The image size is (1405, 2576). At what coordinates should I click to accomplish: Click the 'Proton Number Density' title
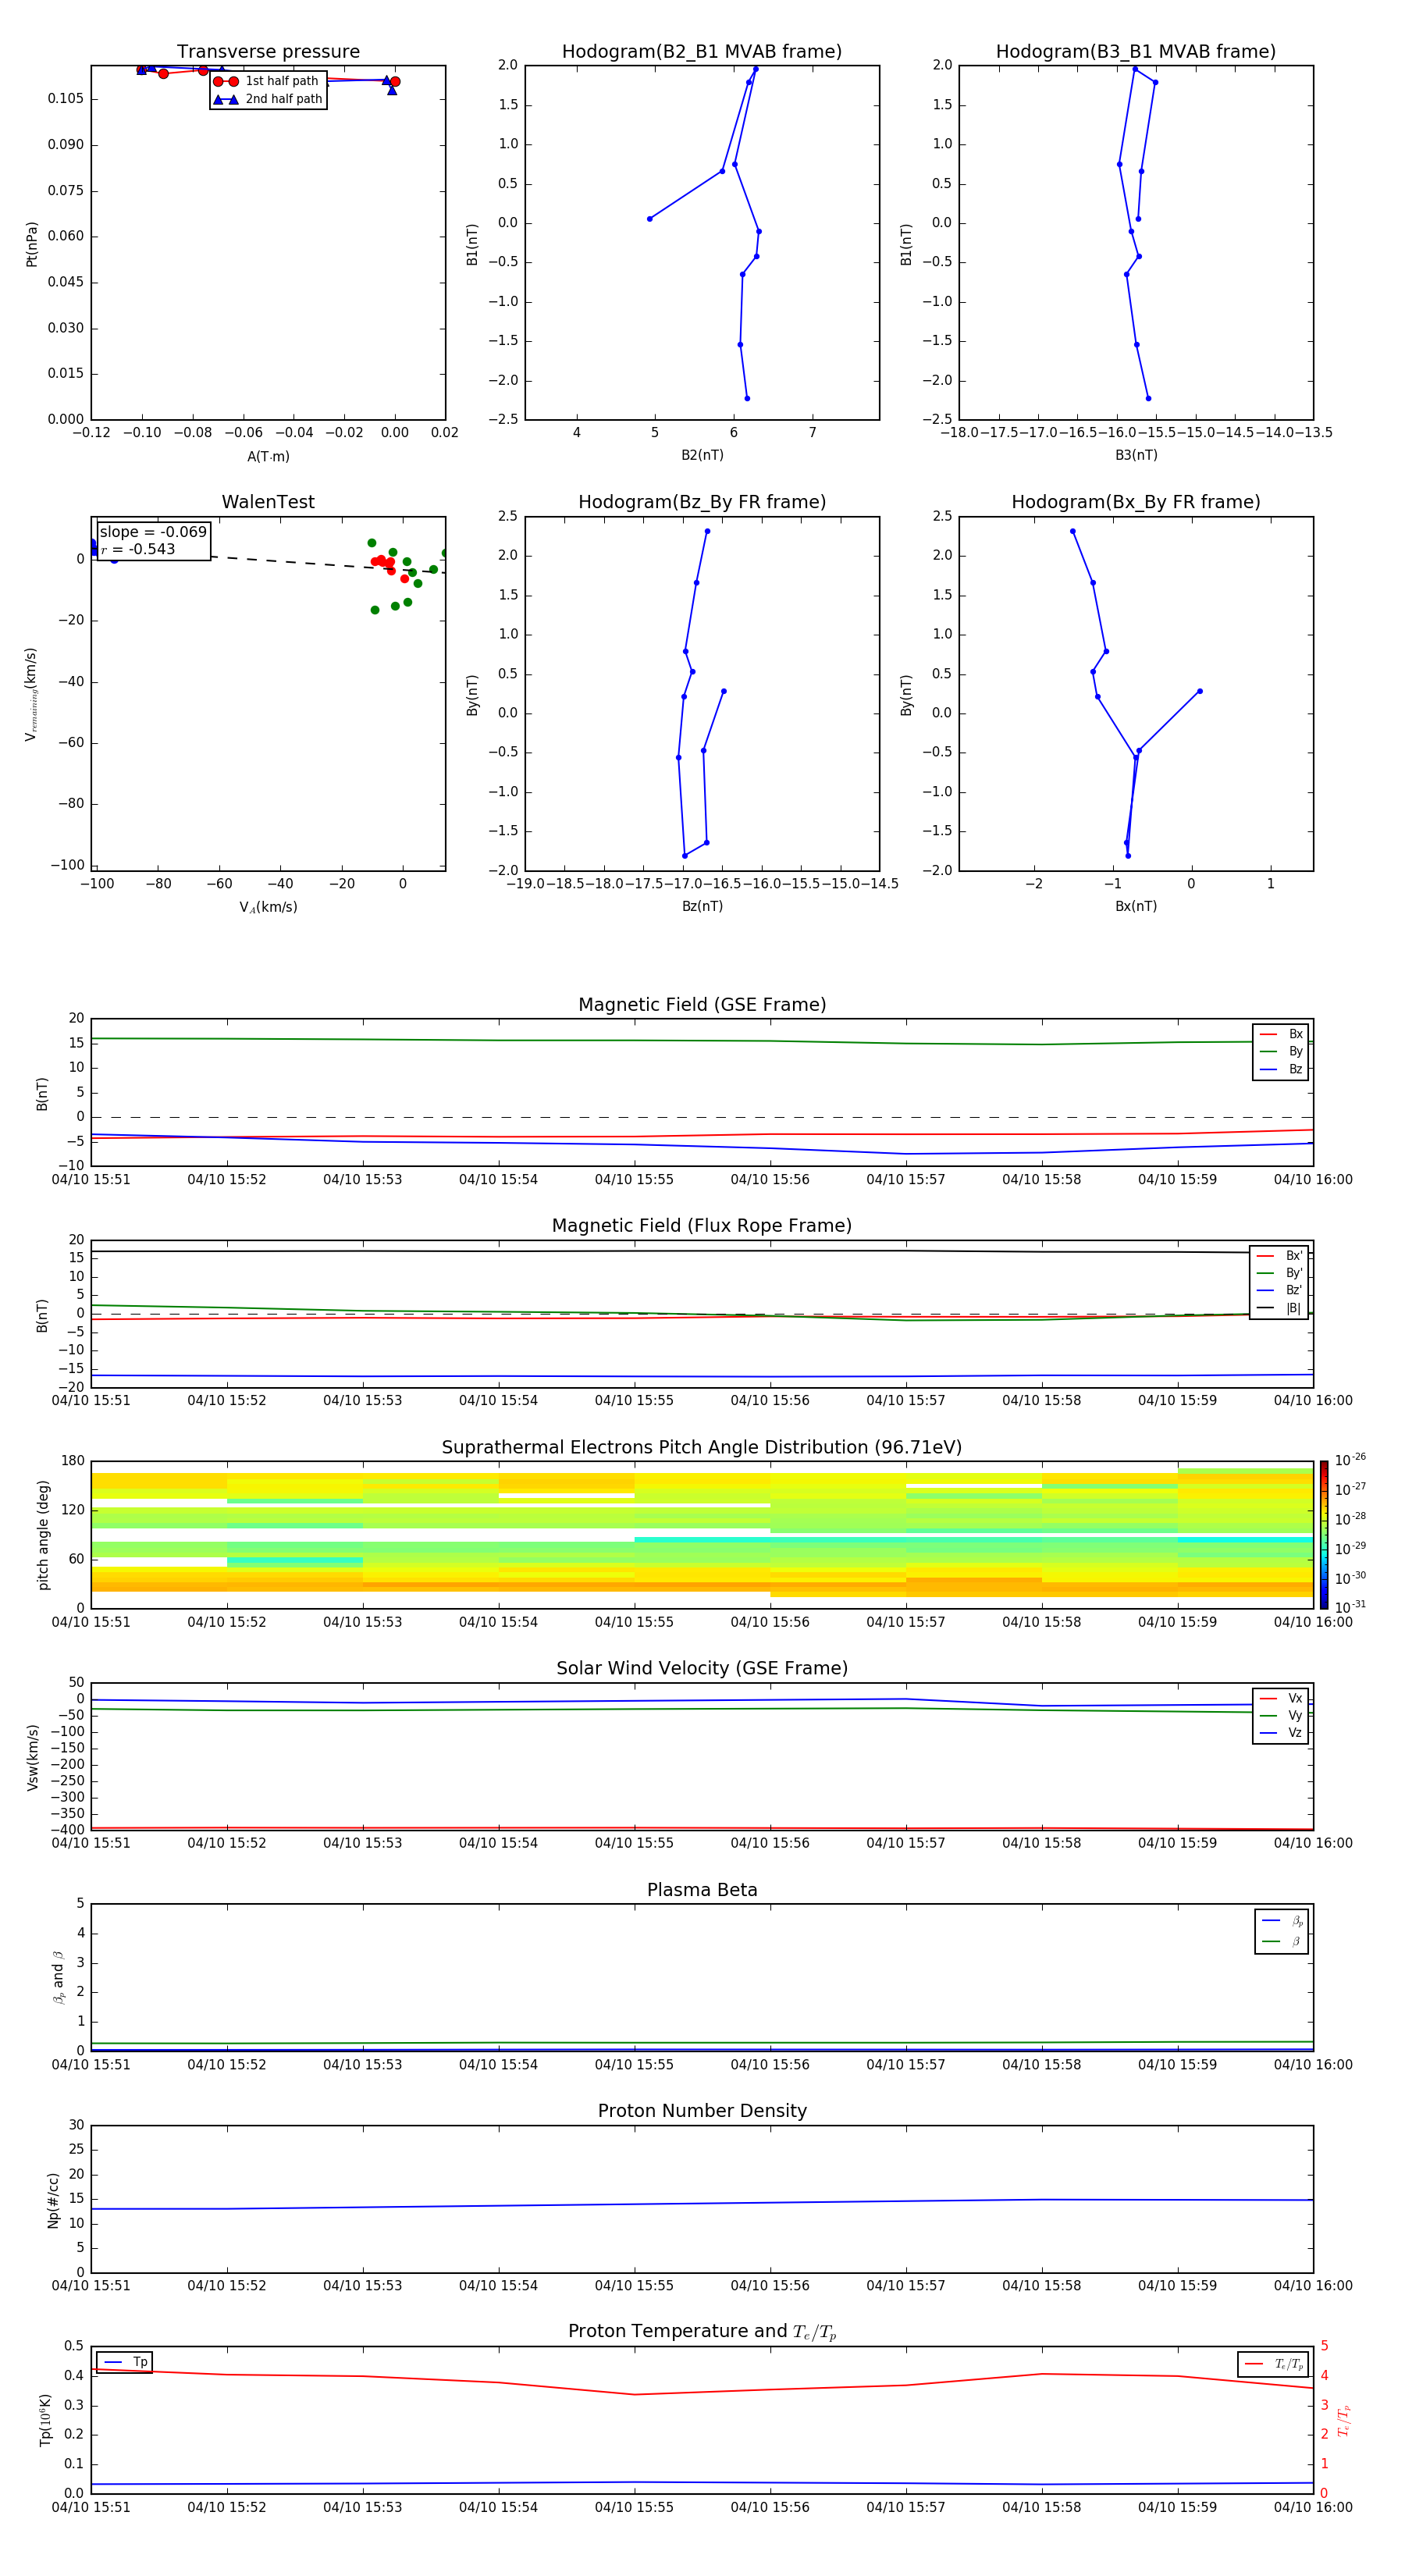[x=702, y=2111]
